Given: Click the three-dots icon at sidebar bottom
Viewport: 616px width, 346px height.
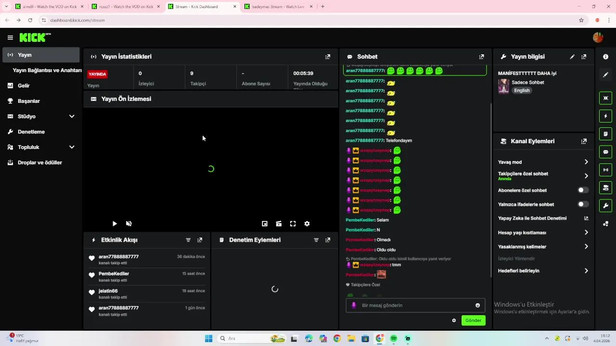Looking at the screenshot, I should coord(605,223).
